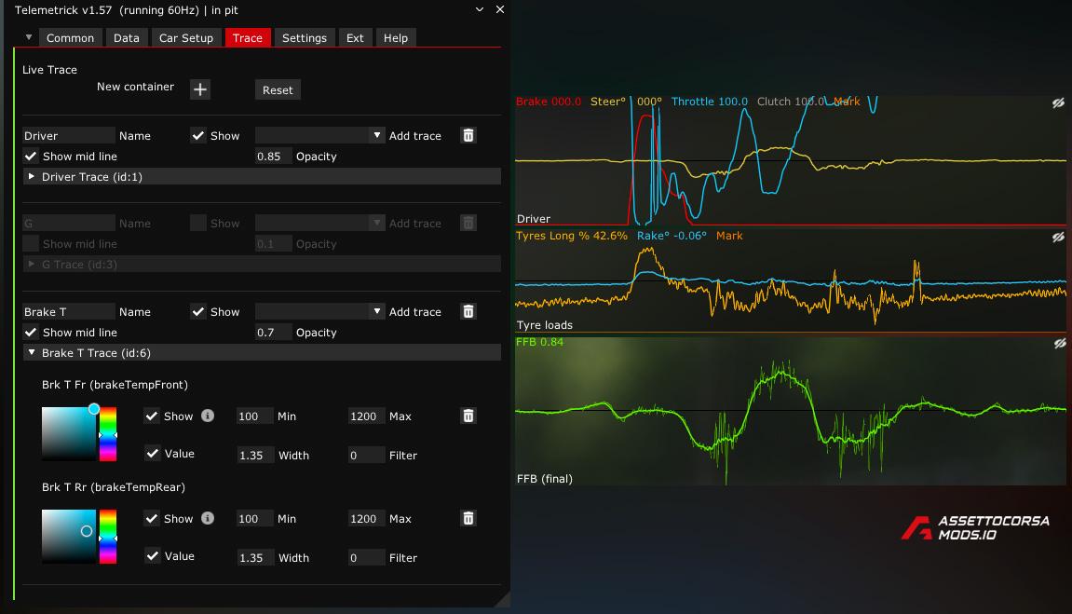Edit the Brake T container name field
The width and height of the screenshot is (1072, 614).
[68, 312]
